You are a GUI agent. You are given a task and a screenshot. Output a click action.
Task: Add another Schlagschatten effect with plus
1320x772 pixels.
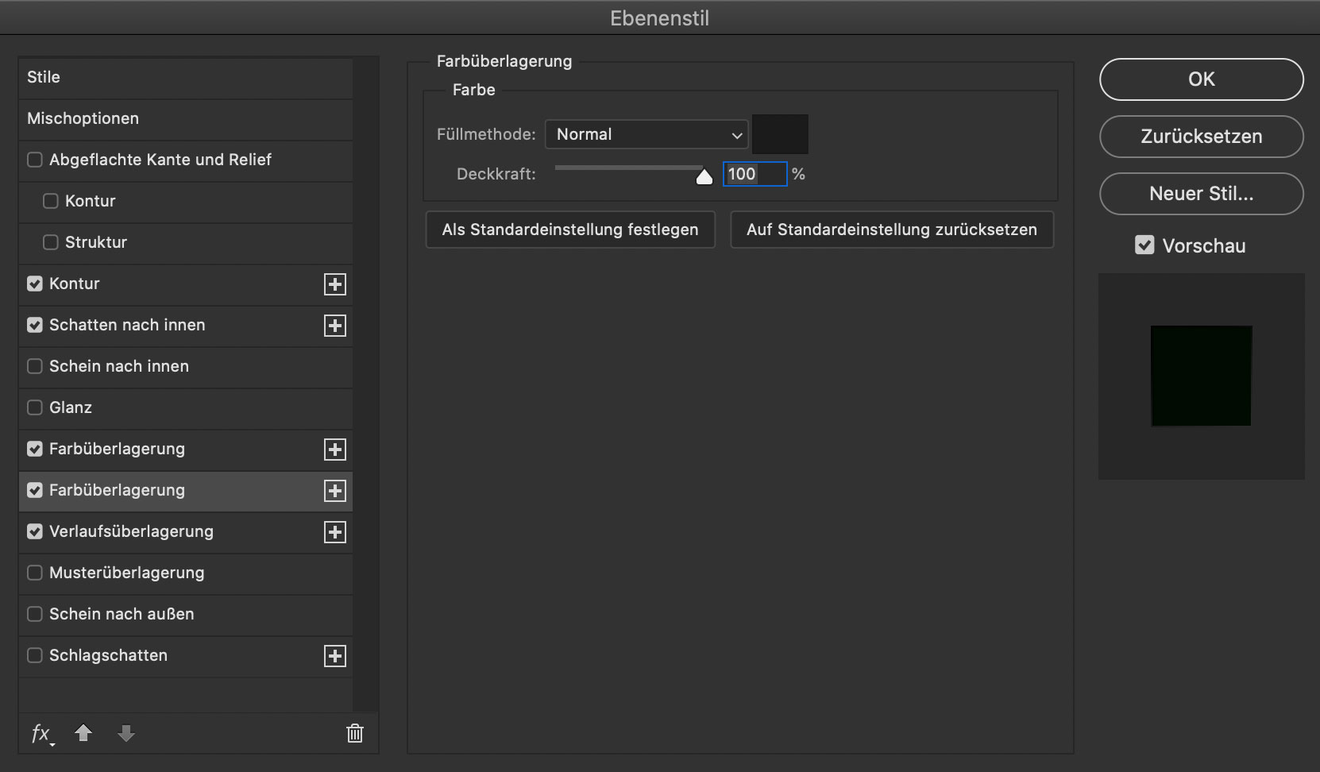[x=335, y=656]
